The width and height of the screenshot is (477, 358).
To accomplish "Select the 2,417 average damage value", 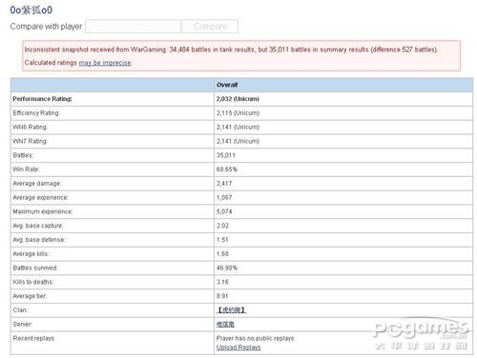I will pyautogui.click(x=224, y=184).
